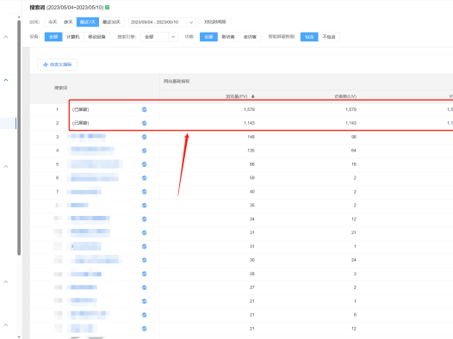Select 不包含 for the 智能屏蔽数据 filter
Viewport: 453px width, 339px height.
[x=329, y=37]
